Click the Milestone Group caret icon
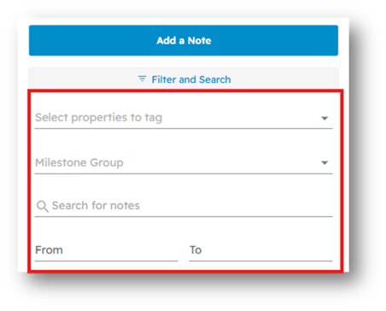Screen dimensions: 386x311 coord(325,162)
